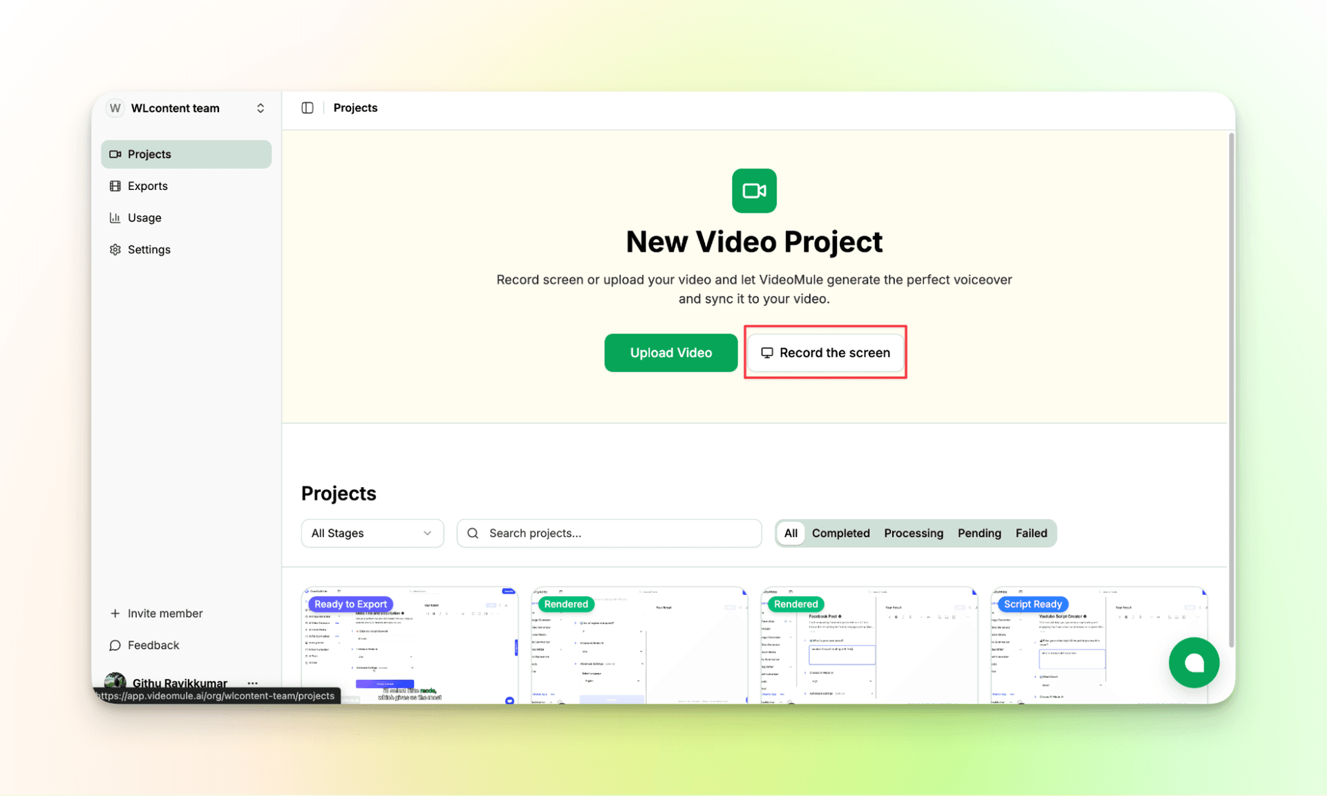Click the Upload Video button

[x=670, y=352]
